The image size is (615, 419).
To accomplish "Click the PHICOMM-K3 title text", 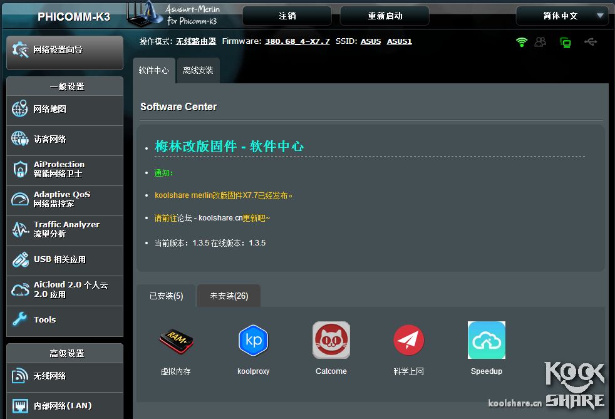I will coord(74,17).
